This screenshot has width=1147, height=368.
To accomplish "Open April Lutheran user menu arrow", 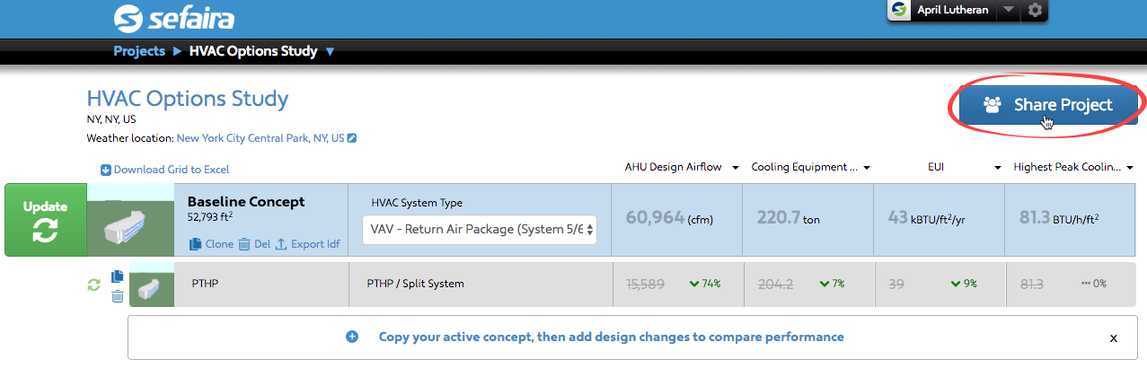I will coord(1009,11).
